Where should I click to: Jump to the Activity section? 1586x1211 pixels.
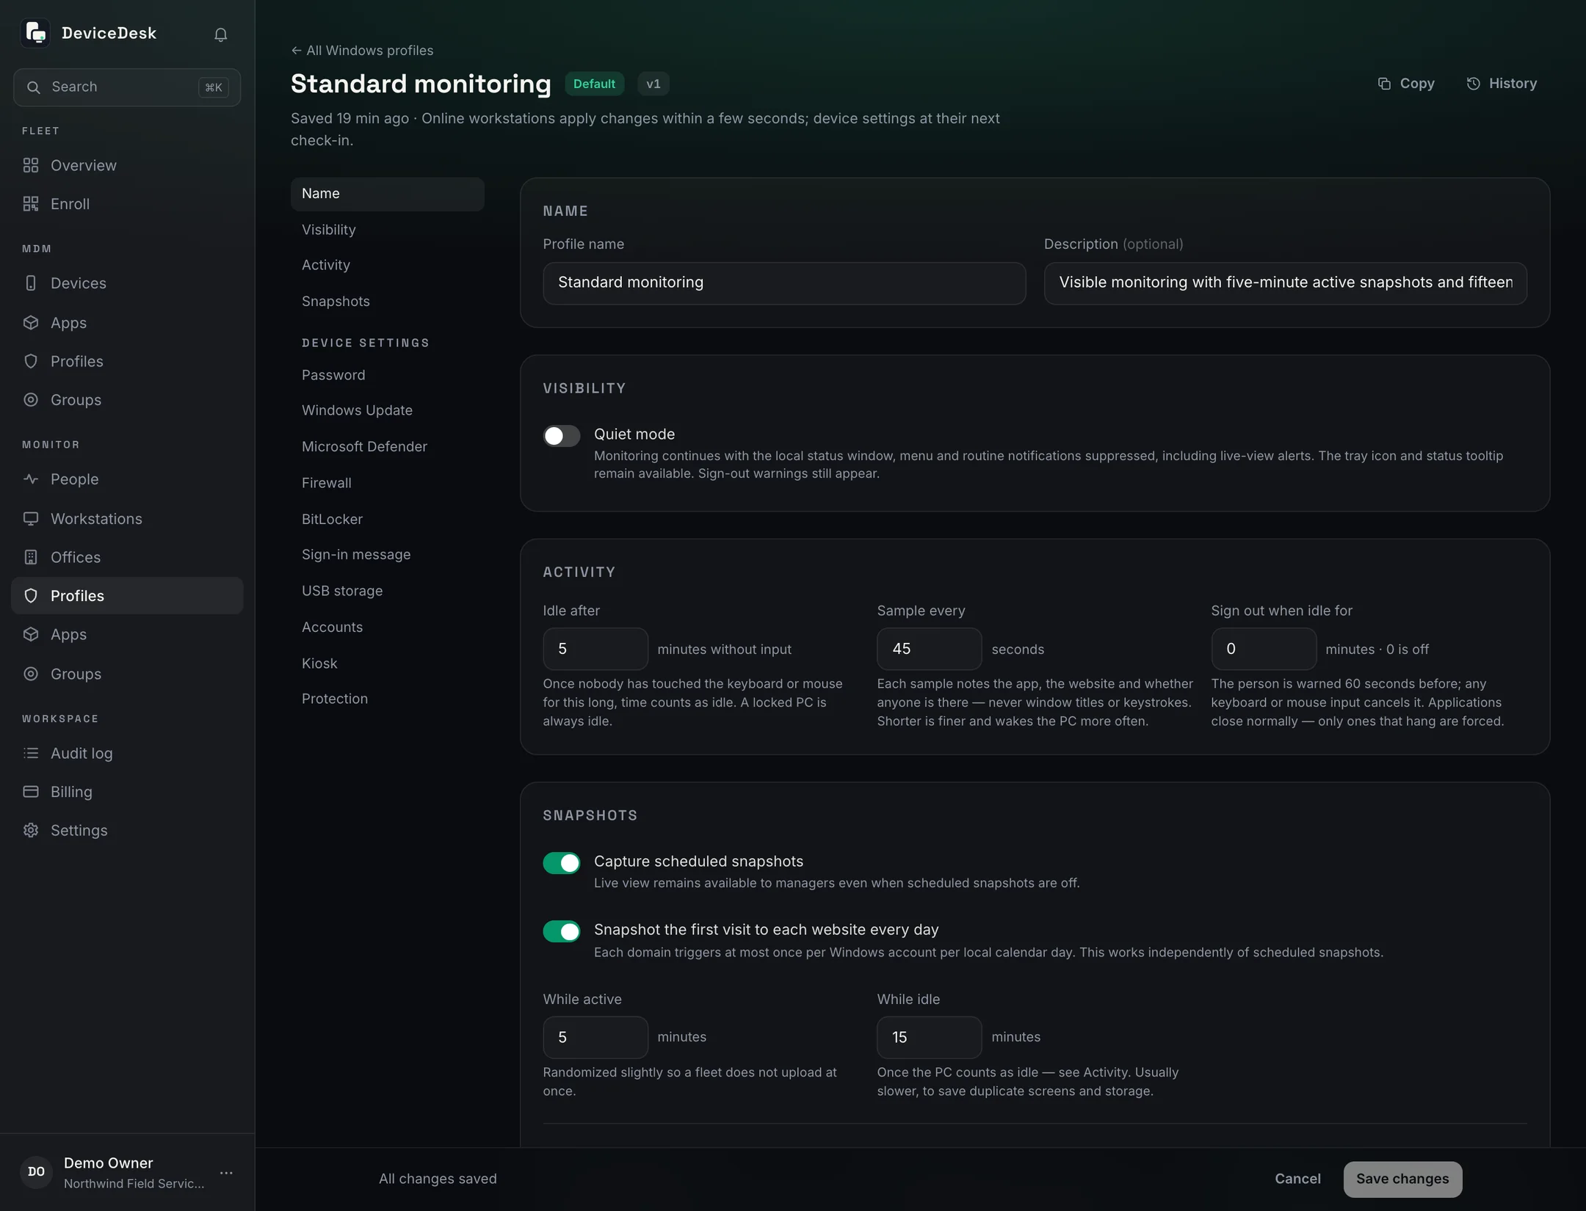388,265
